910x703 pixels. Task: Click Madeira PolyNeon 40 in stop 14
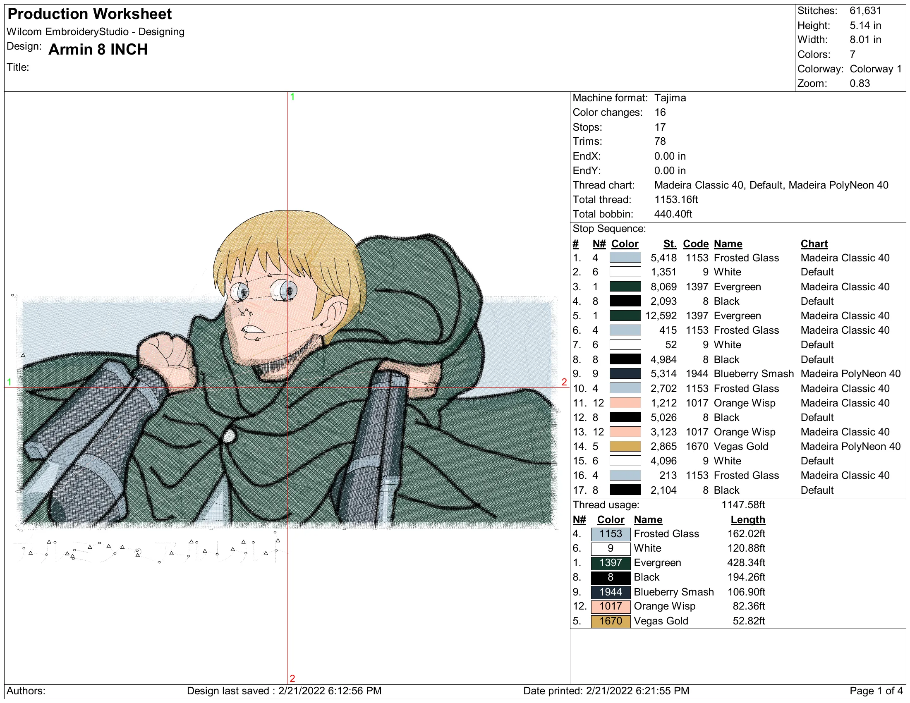[x=850, y=447]
